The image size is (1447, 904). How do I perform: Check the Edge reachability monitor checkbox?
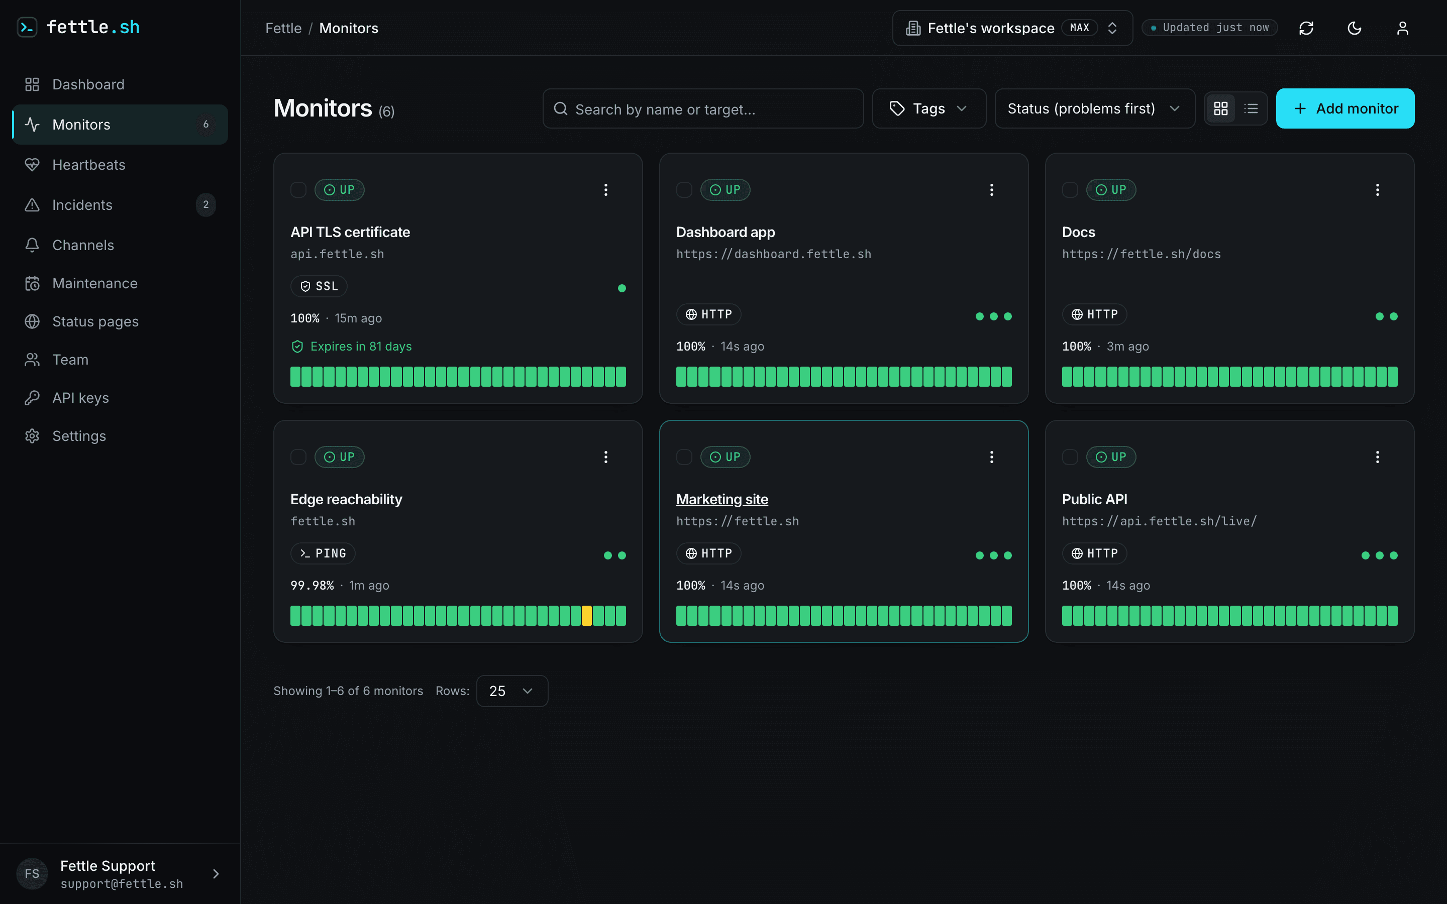tap(298, 458)
